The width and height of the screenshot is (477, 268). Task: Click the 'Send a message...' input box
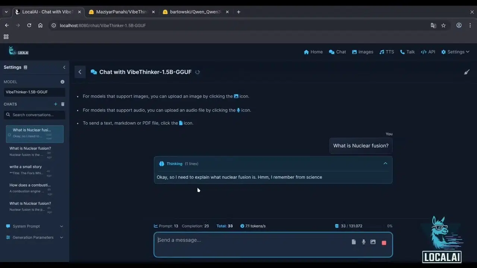(273, 245)
